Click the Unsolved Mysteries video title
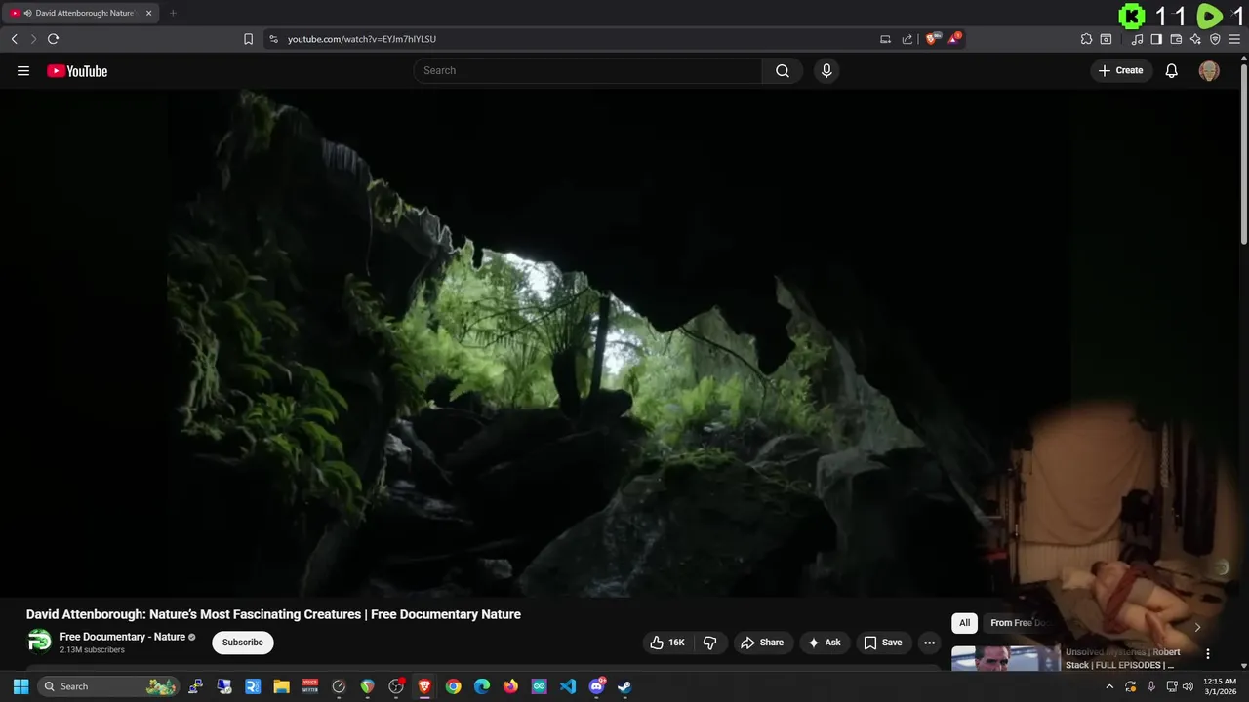1249x702 pixels. pos(1123,658)
